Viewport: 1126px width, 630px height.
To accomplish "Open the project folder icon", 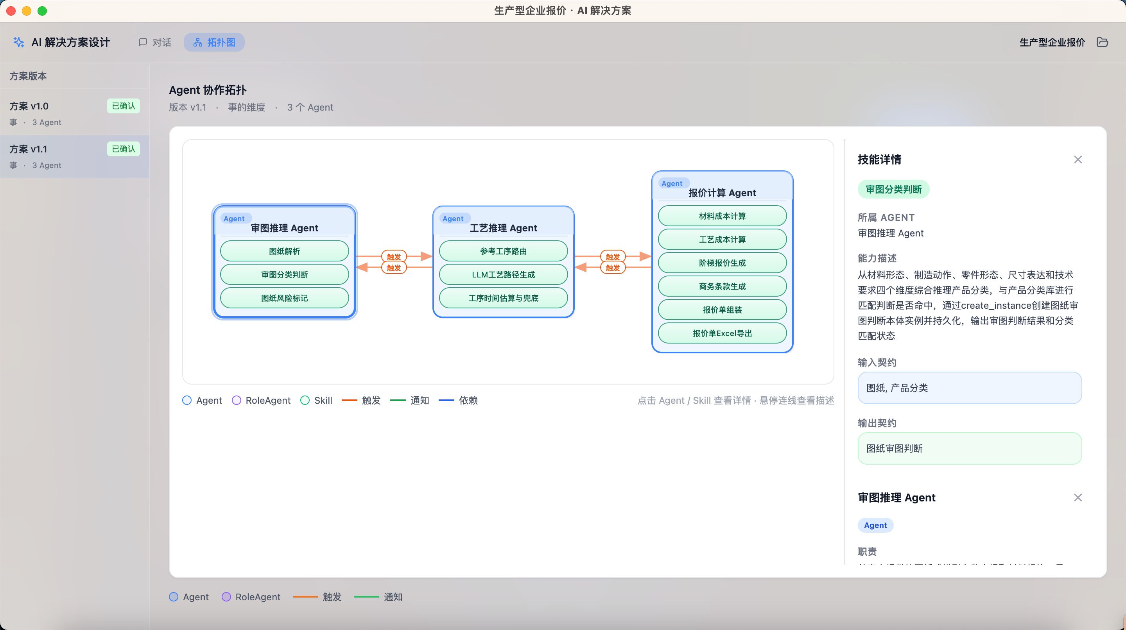I will click(1102, 42).
